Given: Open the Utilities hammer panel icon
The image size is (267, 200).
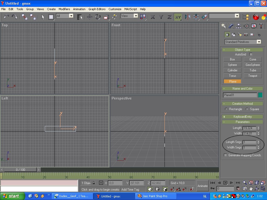Looking at the screenshot, I should click(x=261, y=26).
